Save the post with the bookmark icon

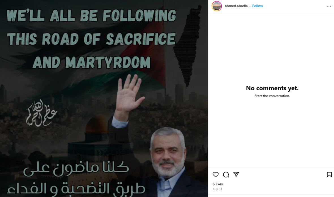(x=329, y=174)
